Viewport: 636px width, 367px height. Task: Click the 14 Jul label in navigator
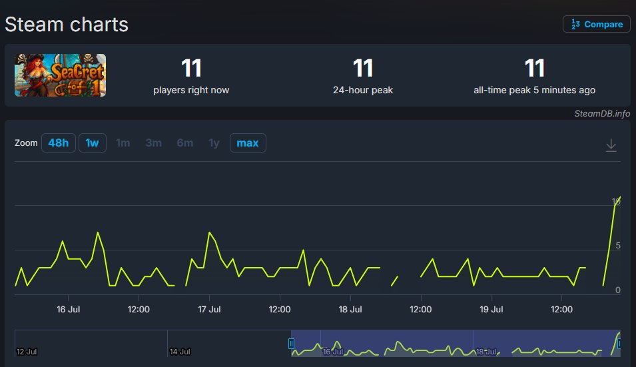[x=180, y=352]
